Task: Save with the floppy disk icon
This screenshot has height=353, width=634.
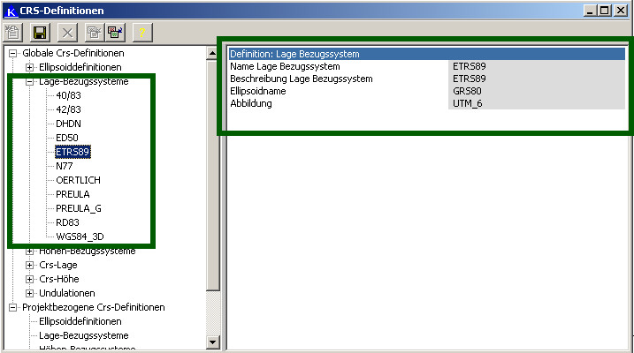Action: pyautogui.click(x=40, y=33)
